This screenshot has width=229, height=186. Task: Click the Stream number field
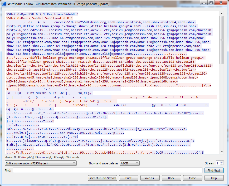coord(218,163)
